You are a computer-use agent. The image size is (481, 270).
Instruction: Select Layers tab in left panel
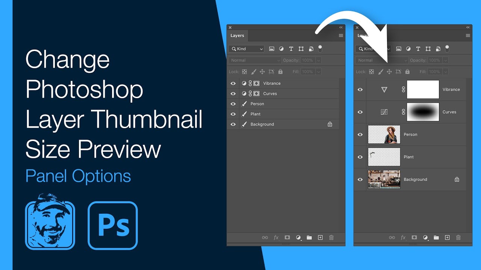pyautogui.click(x=237, y=36)
